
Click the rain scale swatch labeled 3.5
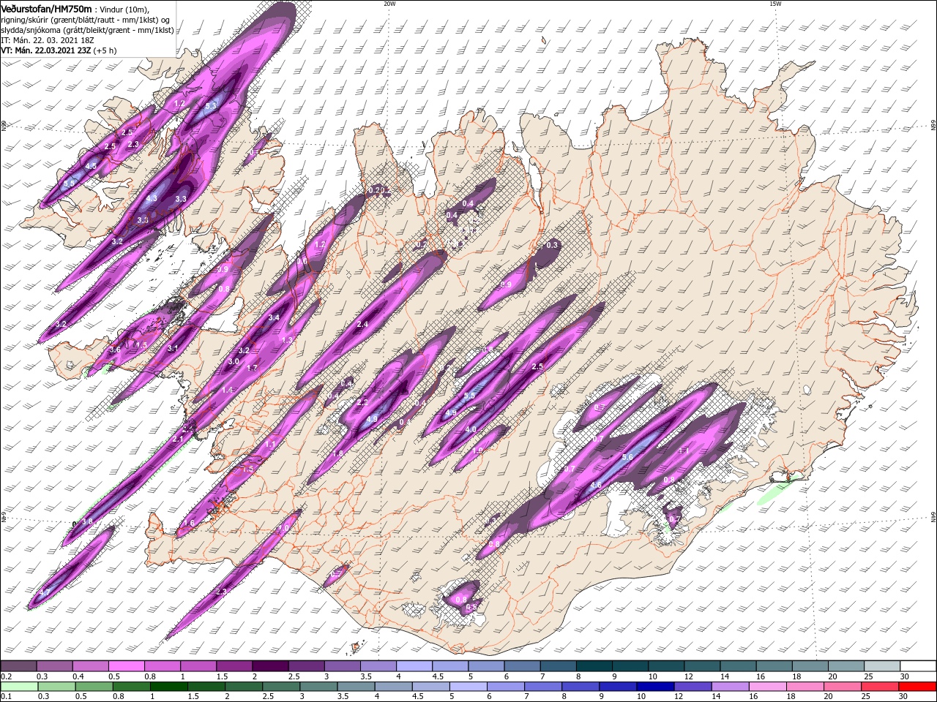355,687
